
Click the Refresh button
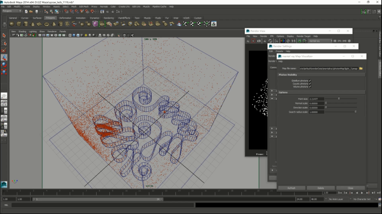[292, 188]
